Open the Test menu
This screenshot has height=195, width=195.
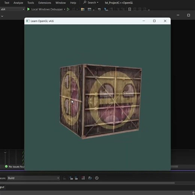tap(7, 3)
